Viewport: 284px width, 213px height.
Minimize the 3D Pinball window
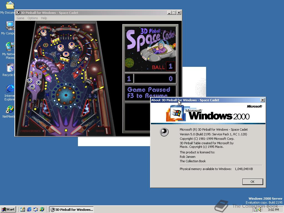[x=169, y=13]
